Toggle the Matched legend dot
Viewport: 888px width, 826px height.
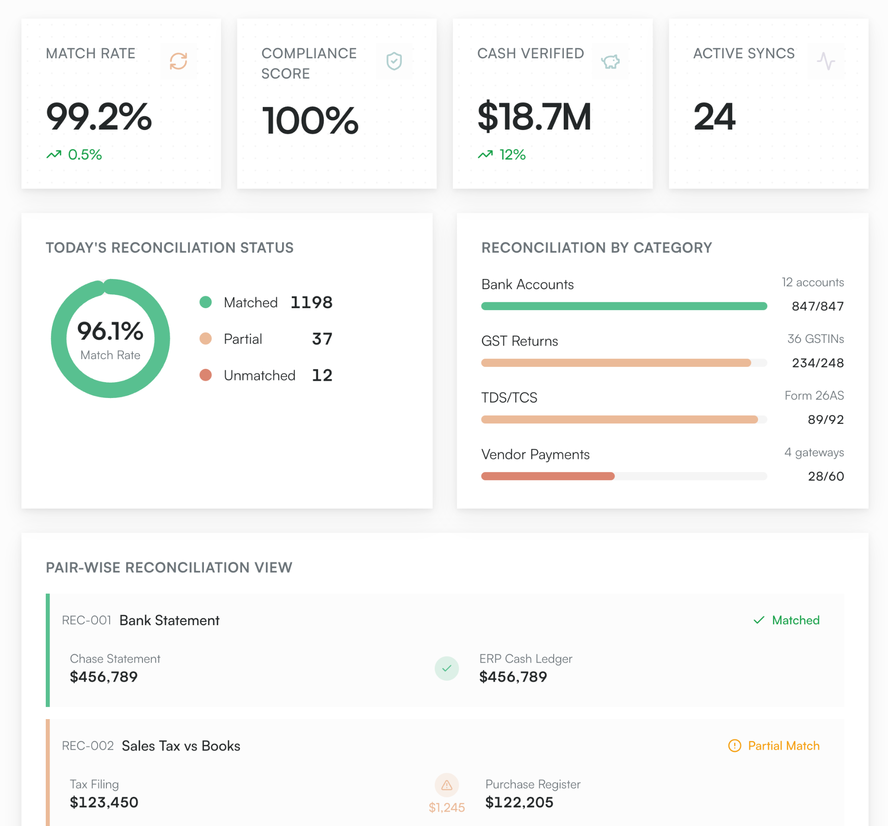(206, 302)
